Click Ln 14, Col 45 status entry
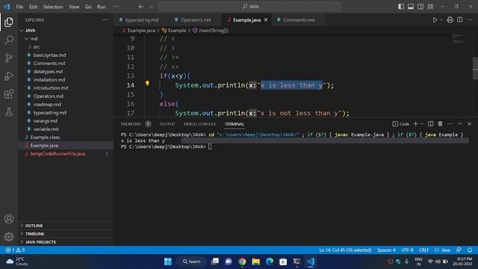Screen dimensions: 478x269 [x=345, y=250]
